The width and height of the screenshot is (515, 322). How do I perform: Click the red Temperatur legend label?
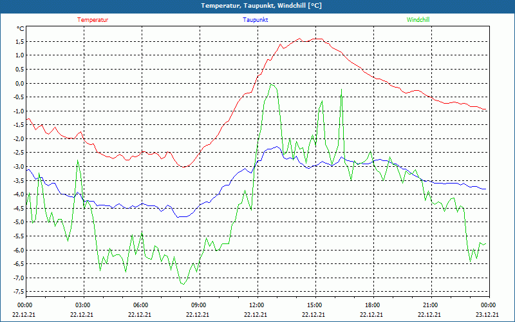point(93,20)
